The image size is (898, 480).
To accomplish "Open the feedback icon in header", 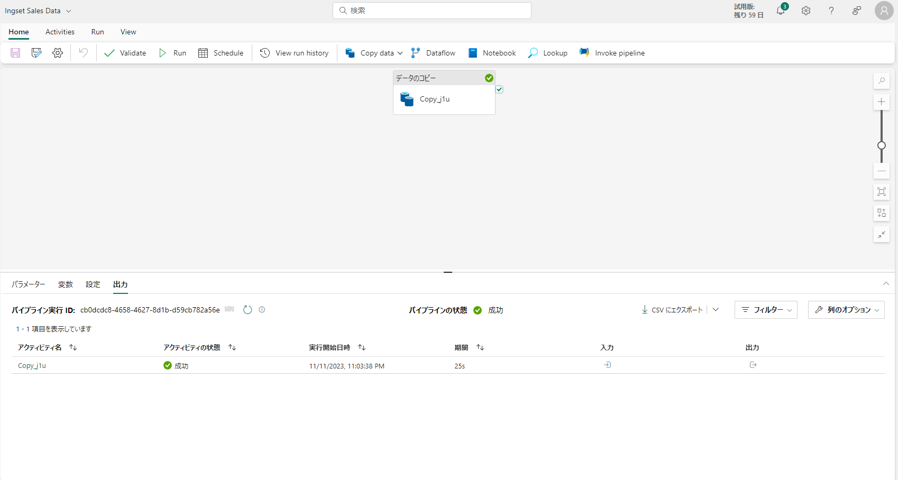I will point(857,11).
